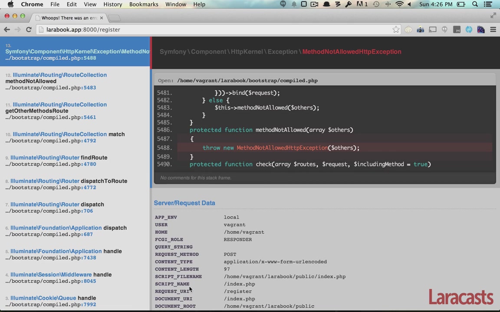Image resolution: width=500 pixels, height=312 pixels.
Task: Select stack frame 9 Router findRoute
Action: [75, 161]
